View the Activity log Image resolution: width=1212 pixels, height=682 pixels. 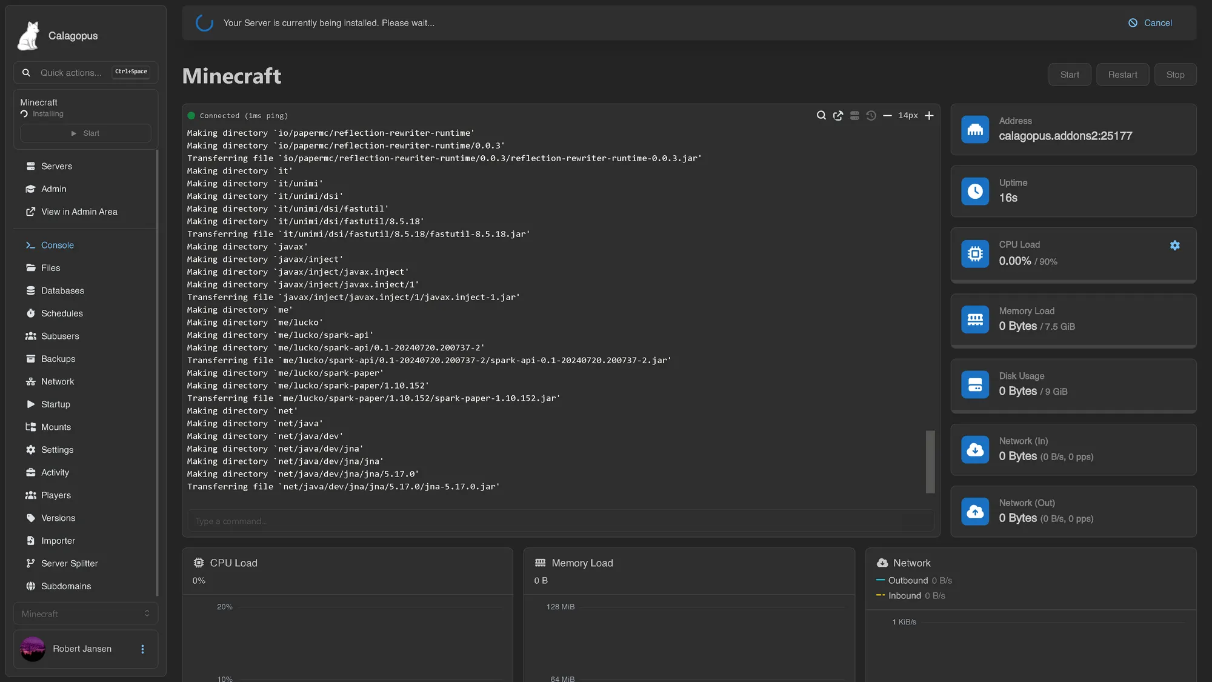85,472
